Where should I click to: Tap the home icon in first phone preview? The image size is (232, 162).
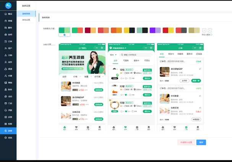(x=65, y=128)
